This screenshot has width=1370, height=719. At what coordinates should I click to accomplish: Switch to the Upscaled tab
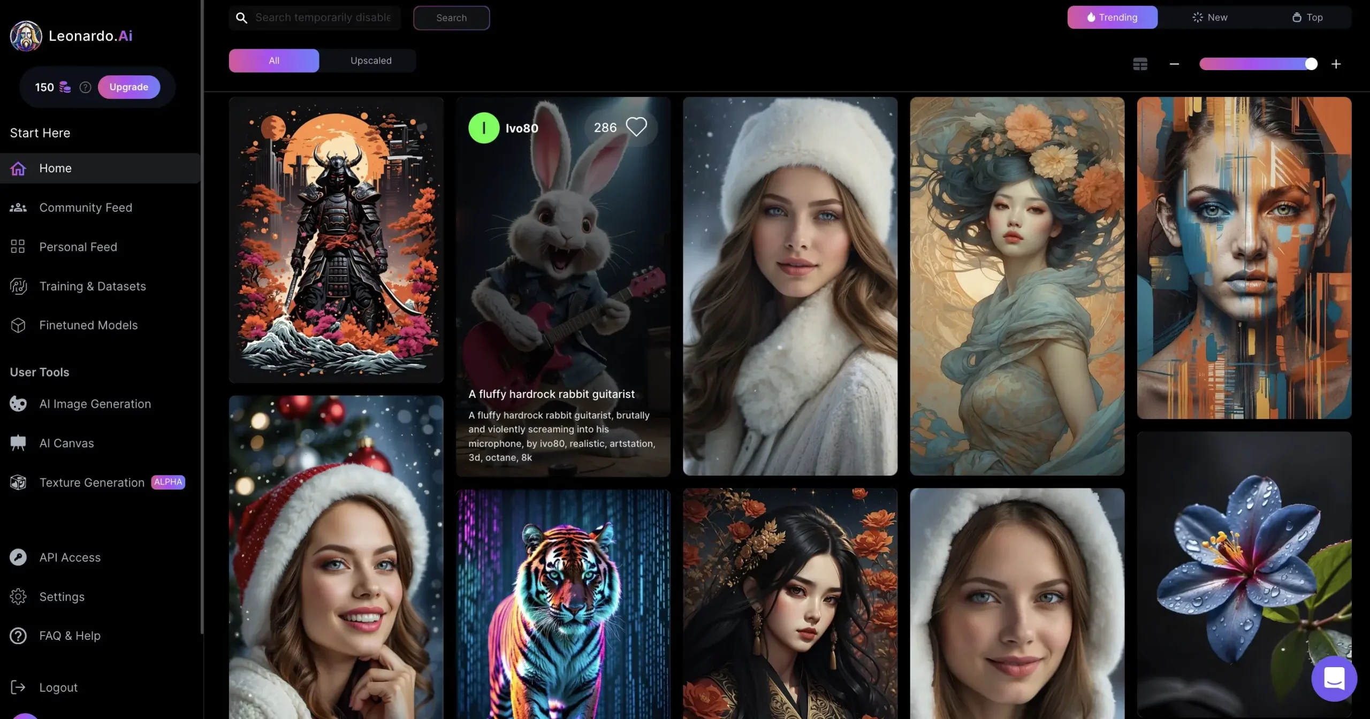(370, 60)
